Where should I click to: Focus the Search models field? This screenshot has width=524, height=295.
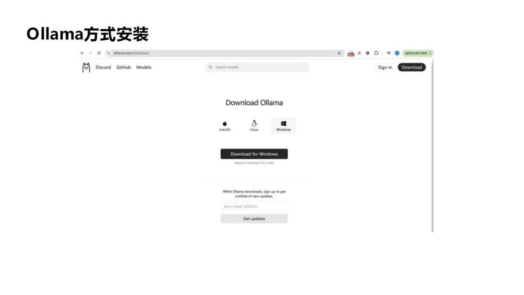(257, 67)
